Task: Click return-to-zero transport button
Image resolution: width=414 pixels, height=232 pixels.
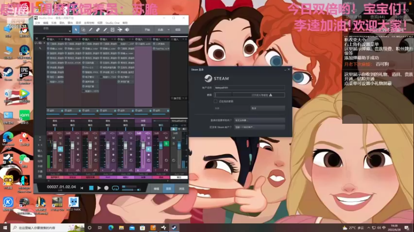Action: [x=82, y=188]
